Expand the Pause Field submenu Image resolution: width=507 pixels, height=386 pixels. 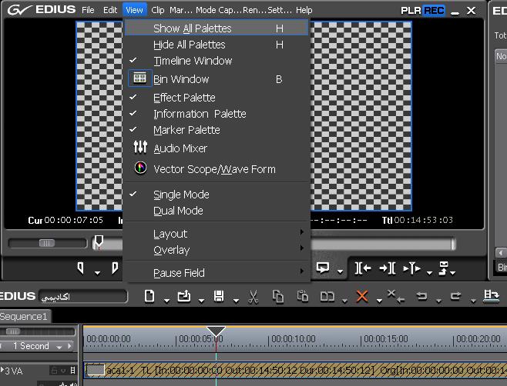click(x=179, y=273)
